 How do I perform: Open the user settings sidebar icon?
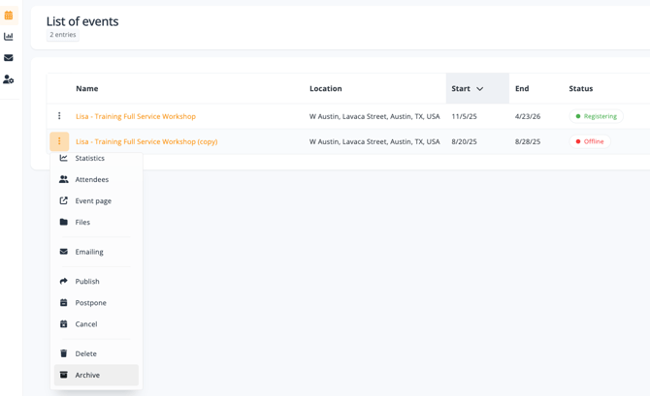[9, 79]
